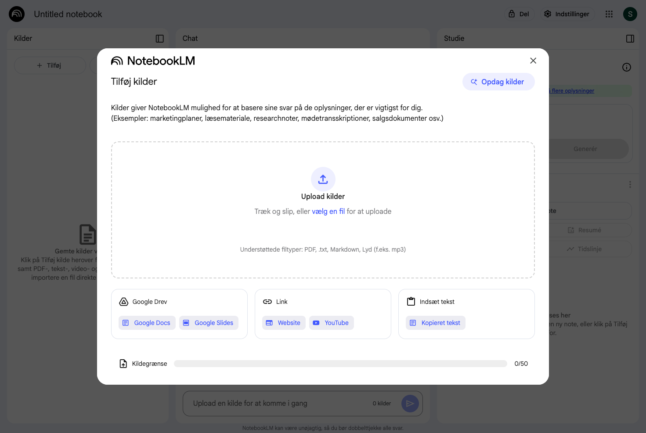Click the info icon in the Studie panel
646x433 pixels.
[x=627, y=67]
